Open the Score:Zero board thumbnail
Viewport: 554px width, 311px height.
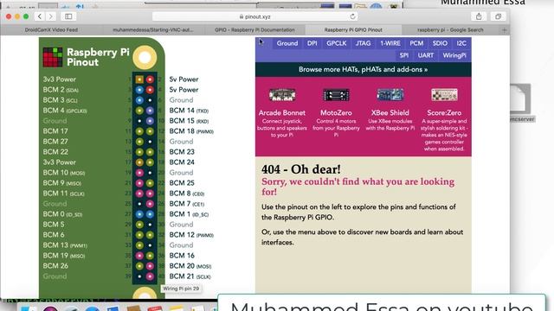pos(444,95)
